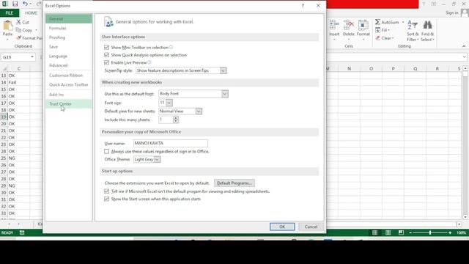
Task: Switch to Page Layout view icon
Action: point(388,232)
